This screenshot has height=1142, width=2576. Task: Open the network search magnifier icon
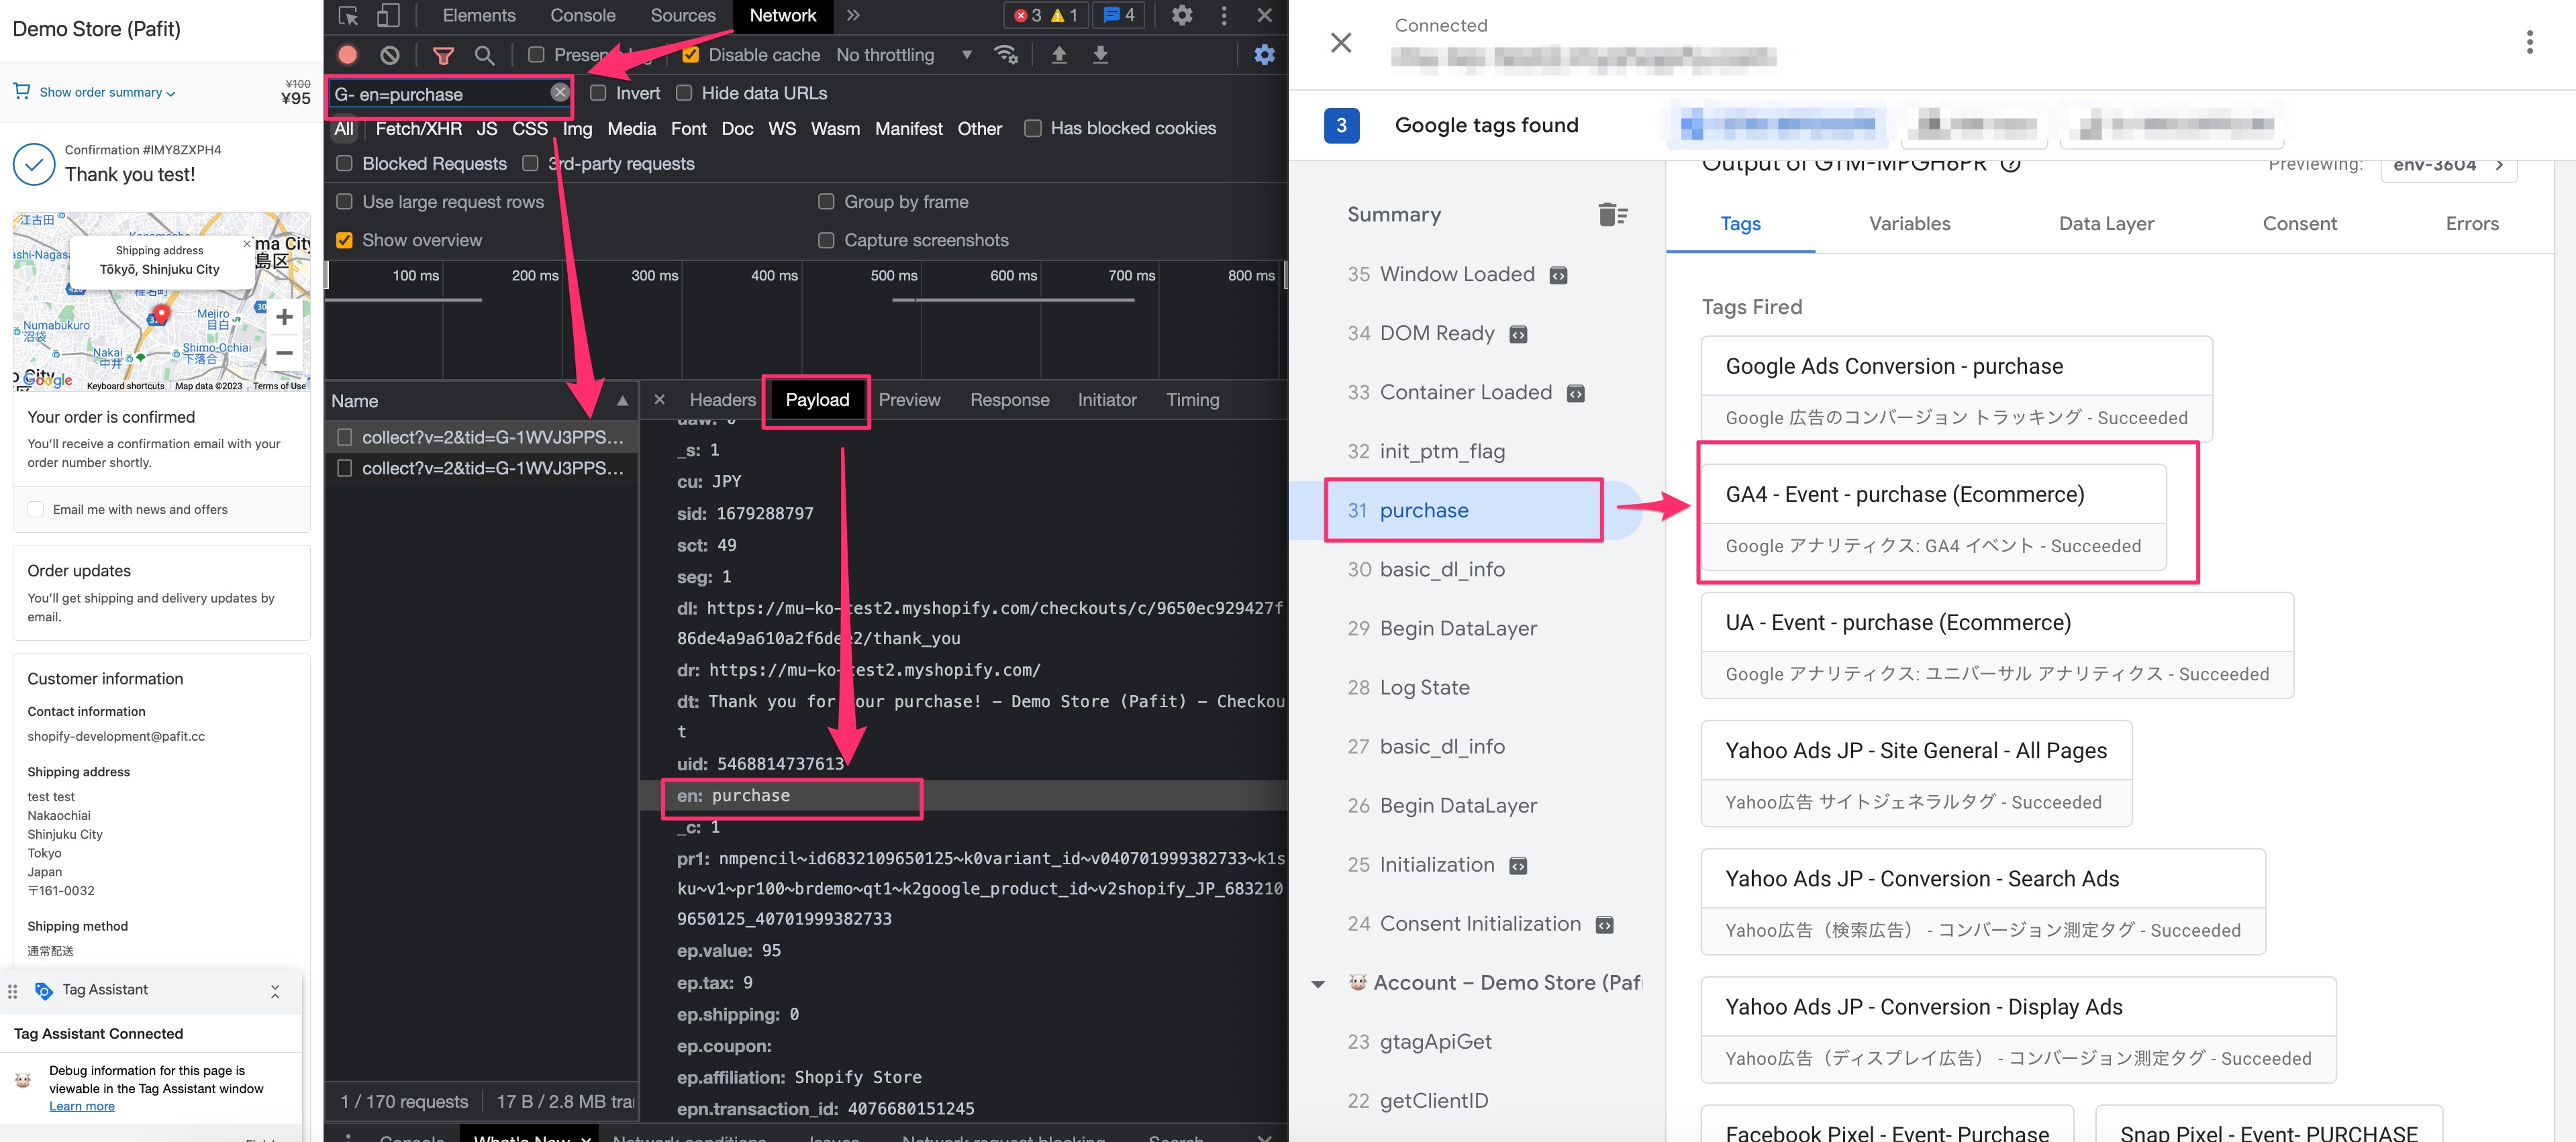(485, 55)
